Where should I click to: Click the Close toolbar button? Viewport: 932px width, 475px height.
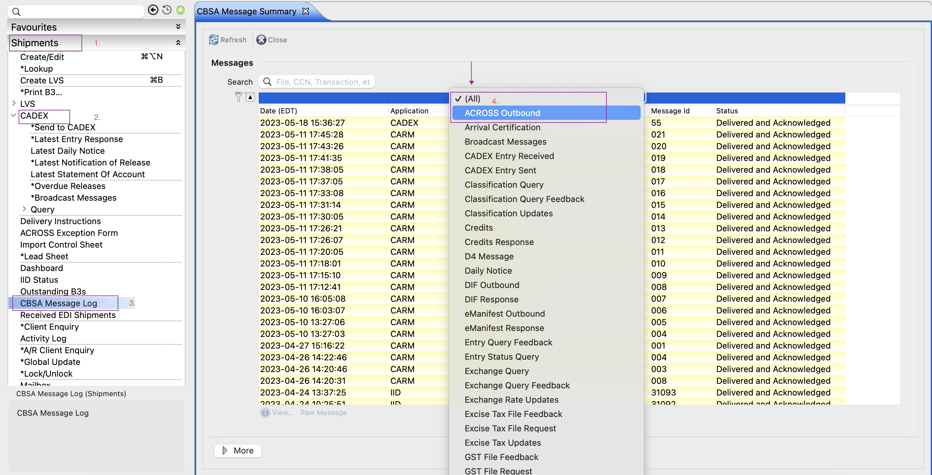272,40
